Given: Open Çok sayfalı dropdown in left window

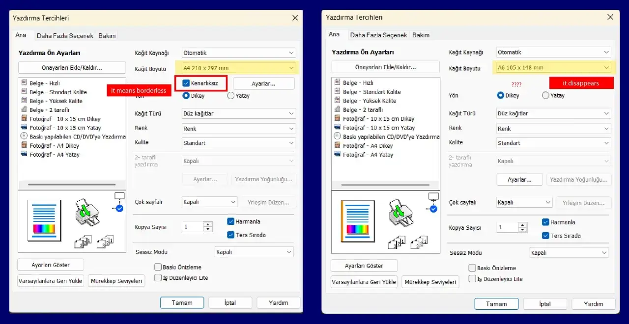Looking at the screenshot, I should click(210, 202).
